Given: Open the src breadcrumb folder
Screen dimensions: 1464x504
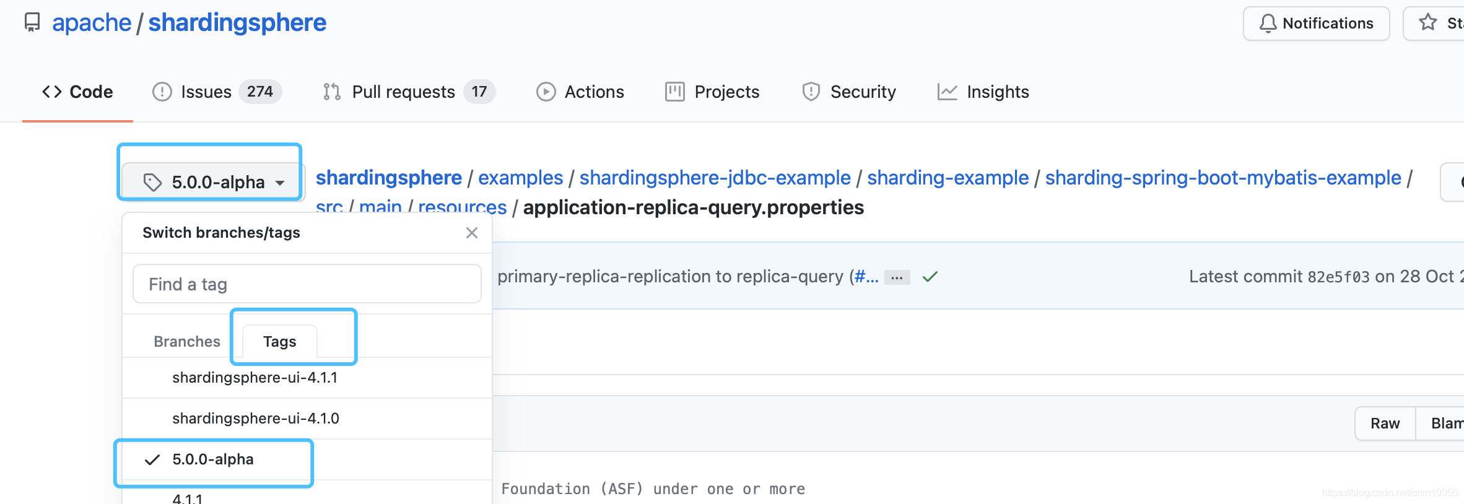Looking at the screenshot, I should coord(329,207).
